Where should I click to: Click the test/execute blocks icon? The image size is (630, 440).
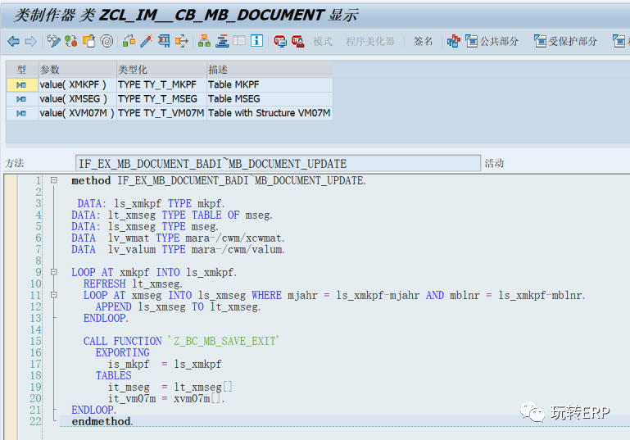click(x=129, y=41)
